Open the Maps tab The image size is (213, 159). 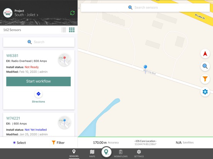(x=92, y=154)
